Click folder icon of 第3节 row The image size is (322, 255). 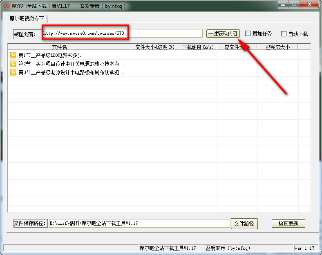point(13,72)
